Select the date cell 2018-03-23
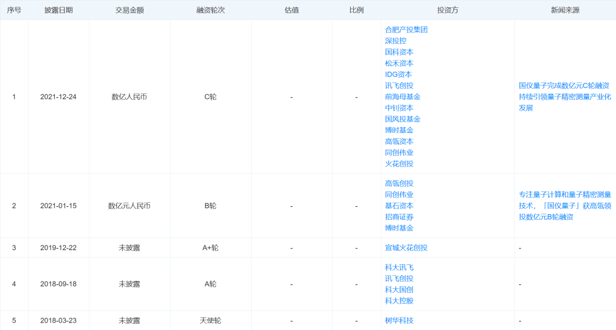 coord(58,320)
